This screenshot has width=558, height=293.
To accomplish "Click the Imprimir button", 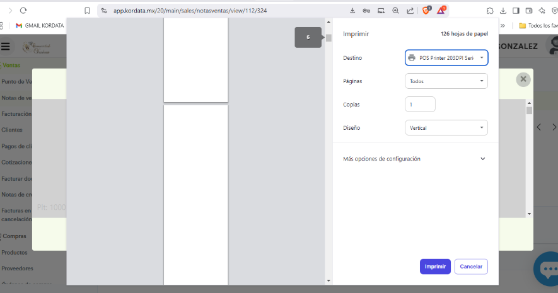I will [435, 267].
